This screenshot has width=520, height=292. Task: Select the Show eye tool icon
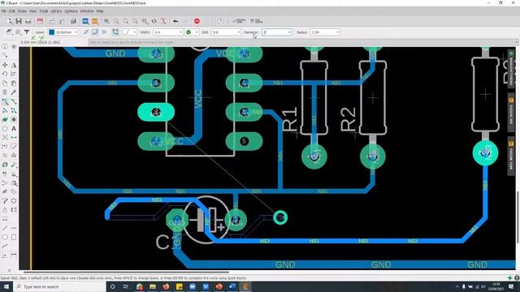(14, 47)
